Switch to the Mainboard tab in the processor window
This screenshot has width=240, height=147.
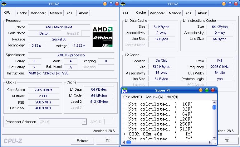(x=39, y=13)
